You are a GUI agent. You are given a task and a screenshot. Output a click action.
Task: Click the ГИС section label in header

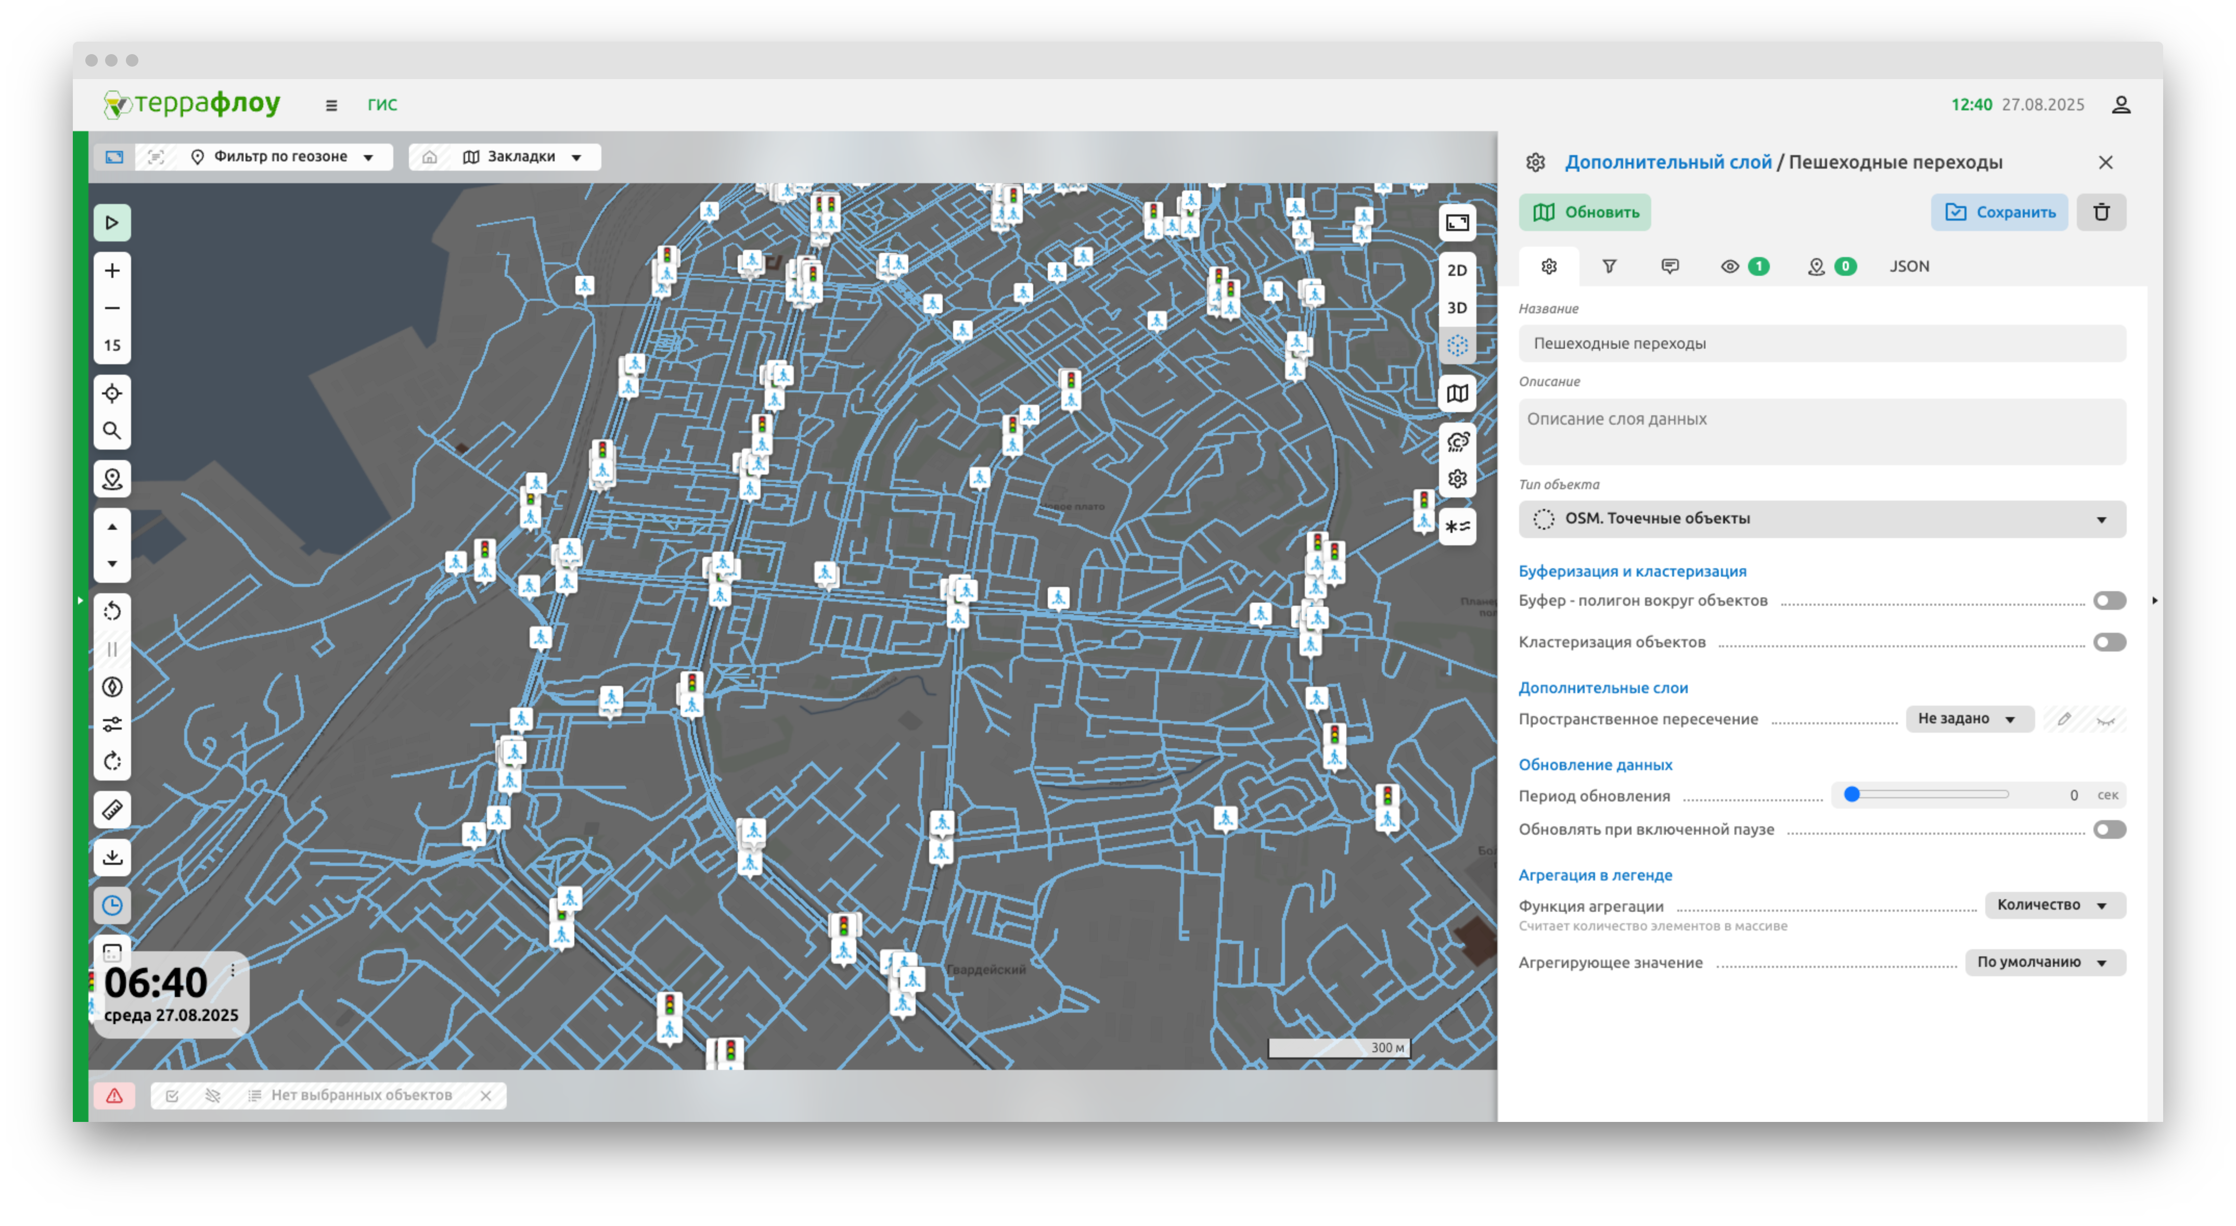(382, 105)
